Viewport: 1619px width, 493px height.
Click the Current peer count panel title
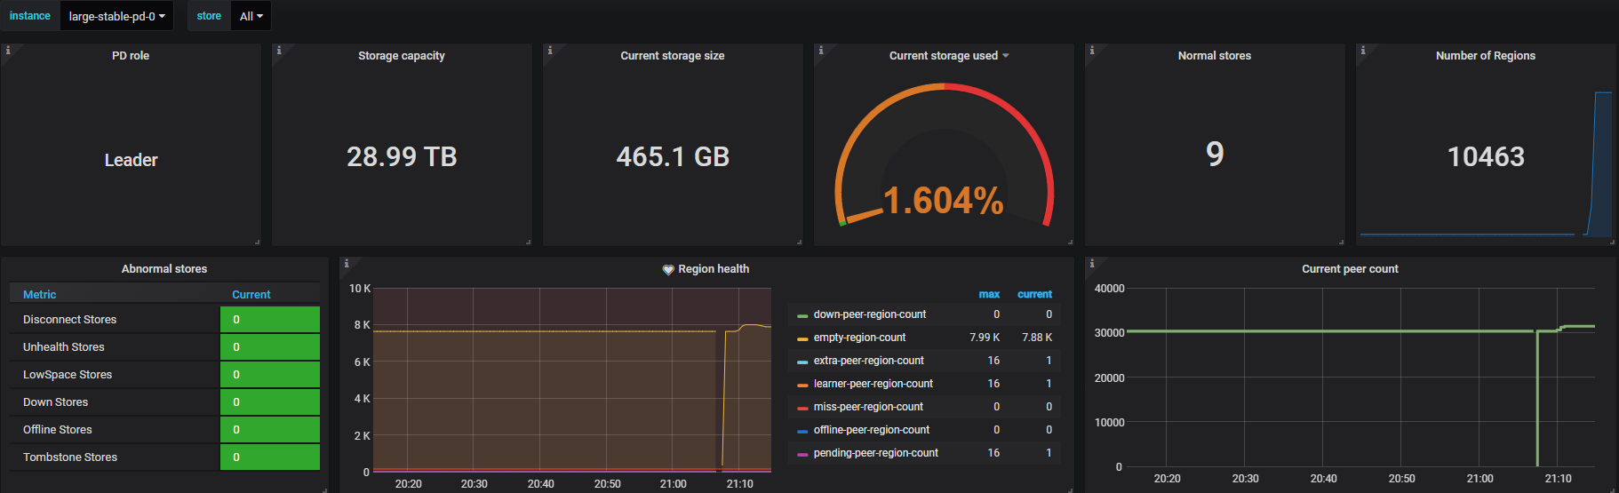[x=1349, y=269]
